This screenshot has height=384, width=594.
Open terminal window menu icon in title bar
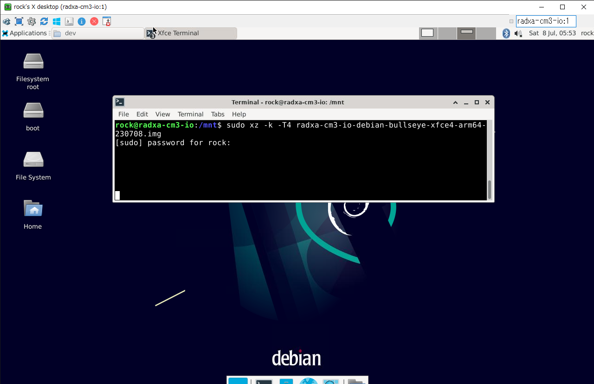click(x=120, y=102)
